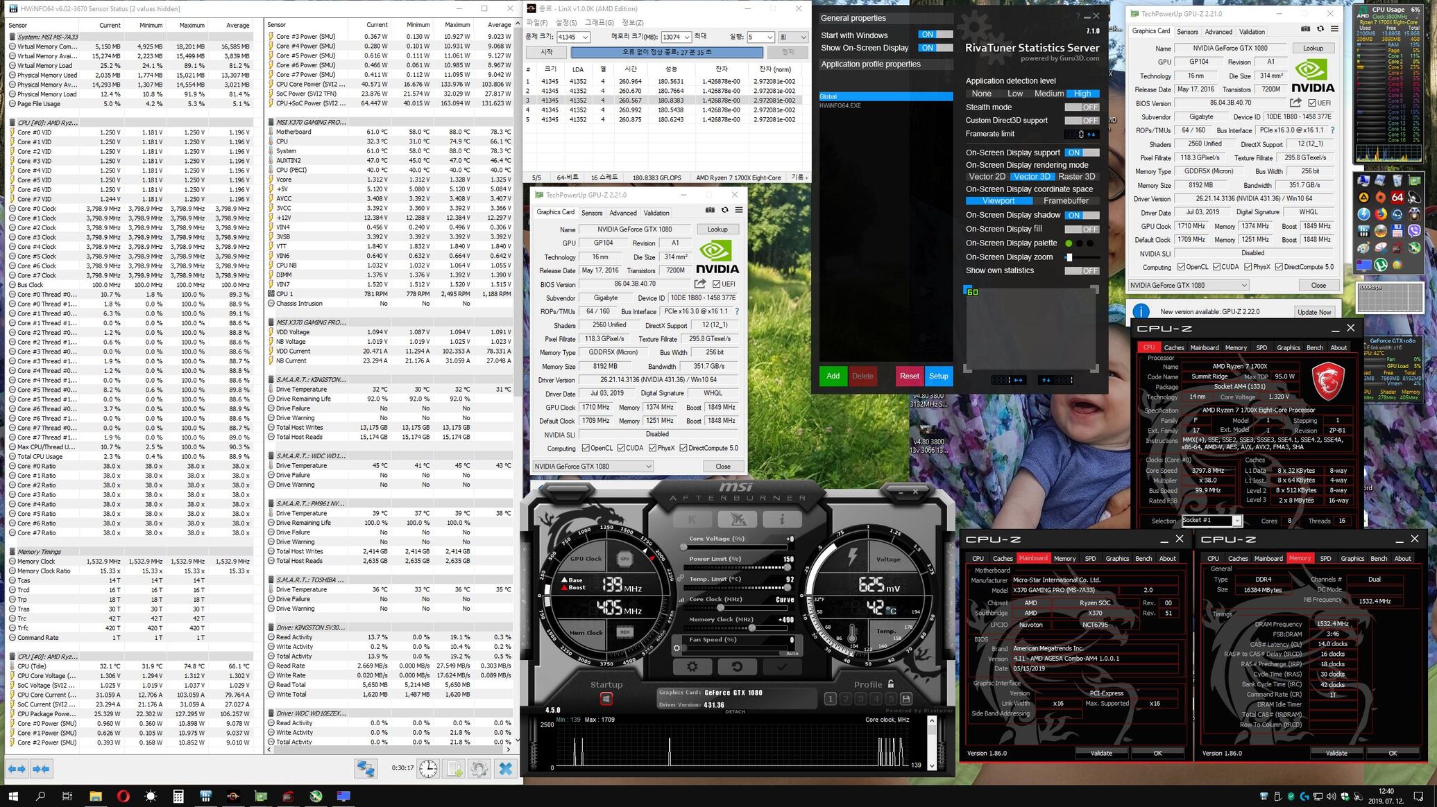The height and width of the screenshot is (807, 1437).
Task: Click Bus Interface question mark in top-right GPU-Z
Action: pyautogui.click(x=1332, y=130)
